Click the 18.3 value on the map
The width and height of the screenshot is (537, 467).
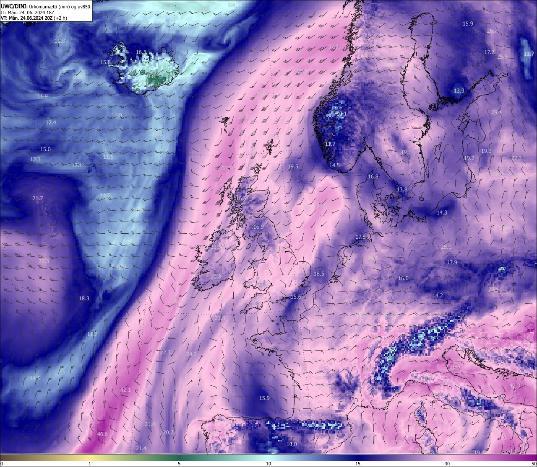[84, 298]
